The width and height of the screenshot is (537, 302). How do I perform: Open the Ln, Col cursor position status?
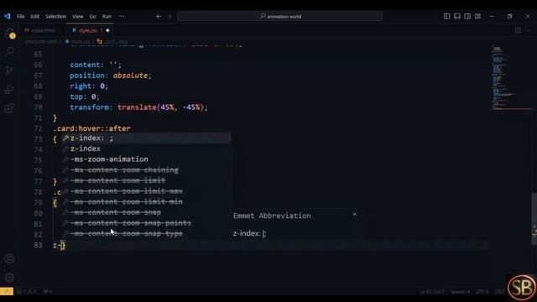click(432, 292)
